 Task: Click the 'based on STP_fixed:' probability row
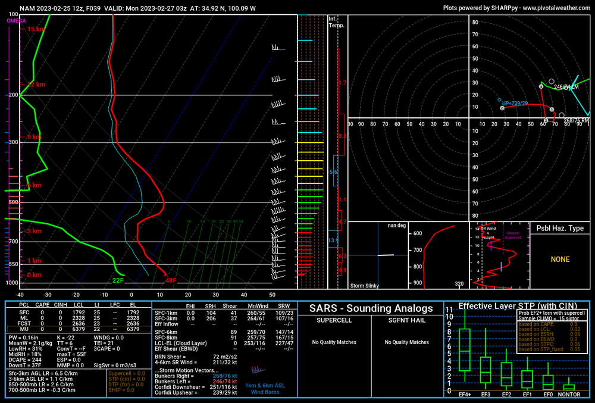pos(549,349)
